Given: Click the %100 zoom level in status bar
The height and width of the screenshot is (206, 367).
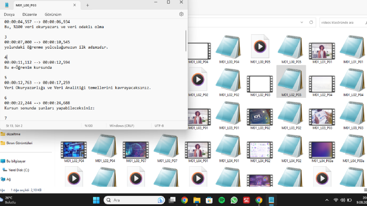Looking at the screenshot, I should pyautogui.click(x=88, y=126).
